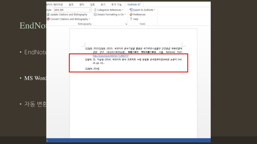
Task: Click Convert Citations and Bibliography label
Action: point(69,19)
